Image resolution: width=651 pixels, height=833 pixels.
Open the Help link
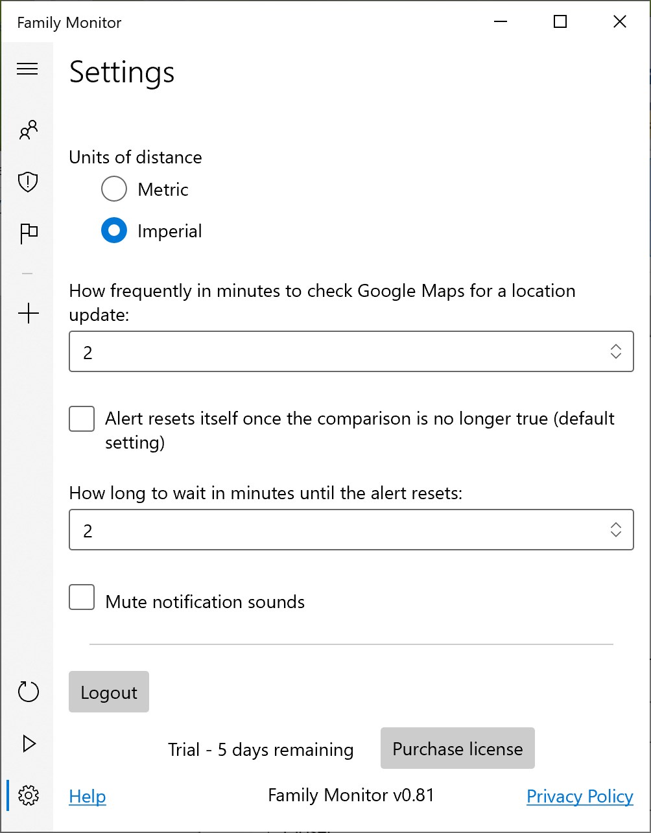click(x=88, y=796)
